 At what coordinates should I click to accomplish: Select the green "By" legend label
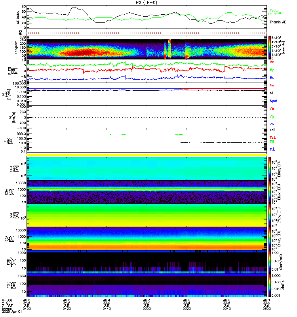[272, 70]
